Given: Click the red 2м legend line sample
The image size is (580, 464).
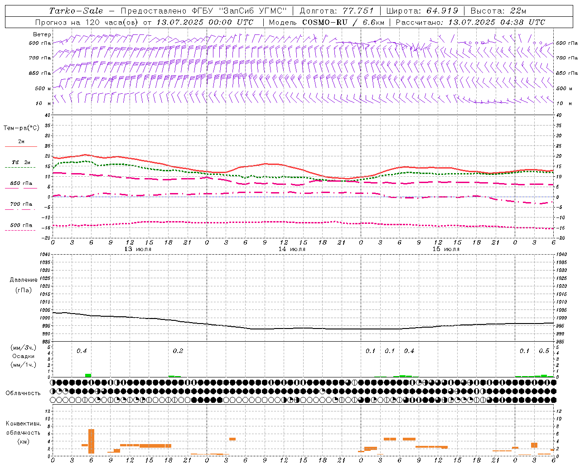Looking at the screenshot, I should tap(21, 146).
